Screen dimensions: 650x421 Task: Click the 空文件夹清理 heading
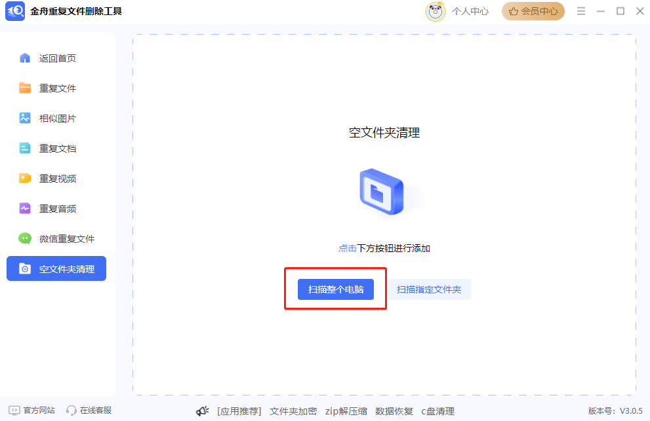point(384,133)
